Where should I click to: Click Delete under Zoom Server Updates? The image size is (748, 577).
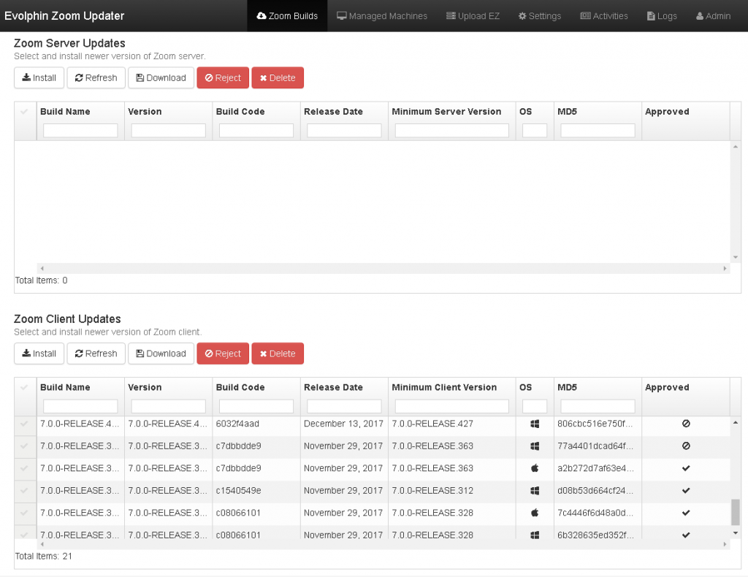pos(278,77)
